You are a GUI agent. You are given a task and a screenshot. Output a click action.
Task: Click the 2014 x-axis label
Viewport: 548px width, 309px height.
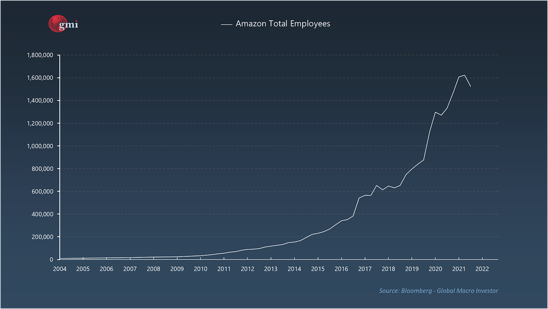point(294,269)
